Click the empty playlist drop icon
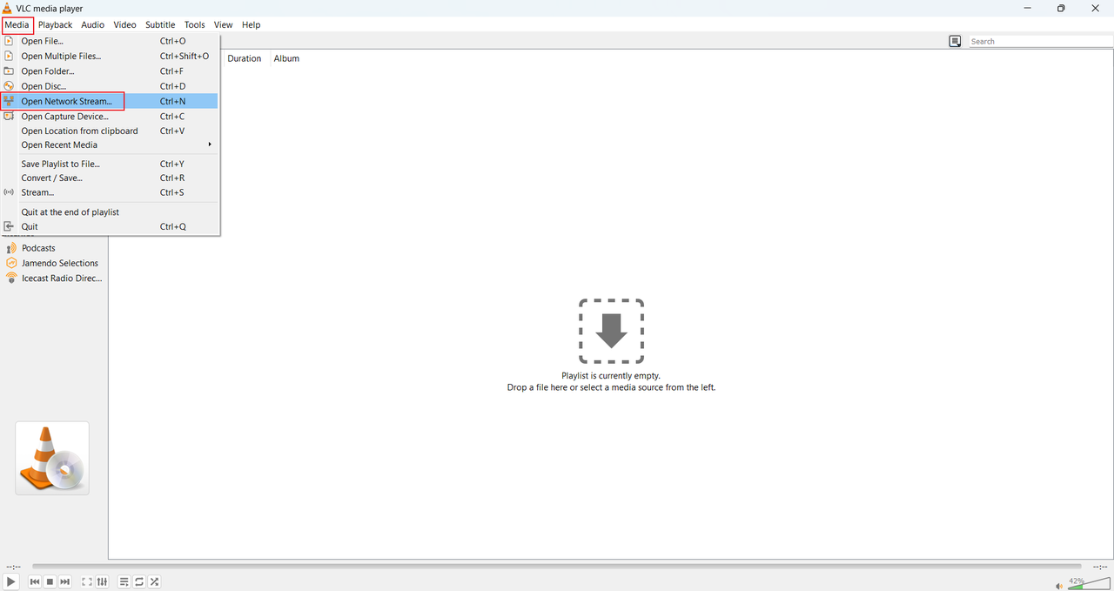 tap(612, 331)
